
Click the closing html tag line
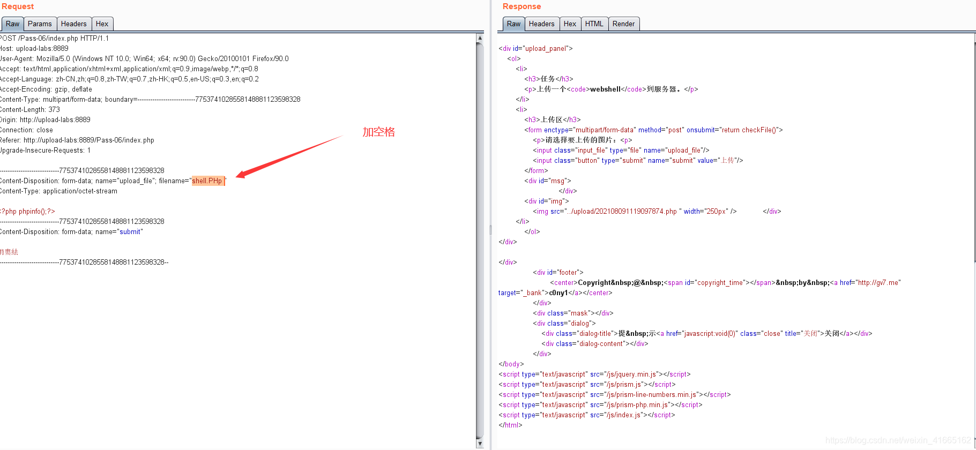(510, 425)
